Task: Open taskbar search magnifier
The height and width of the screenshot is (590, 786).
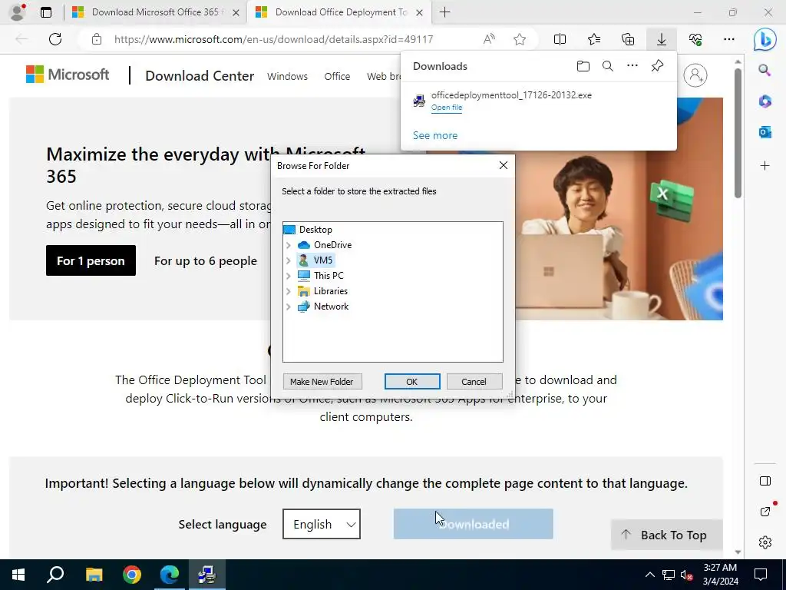Action: (55, 575)
